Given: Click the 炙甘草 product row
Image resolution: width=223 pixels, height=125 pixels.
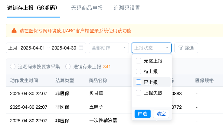Looking at the screenshot, I should [96, 93].
